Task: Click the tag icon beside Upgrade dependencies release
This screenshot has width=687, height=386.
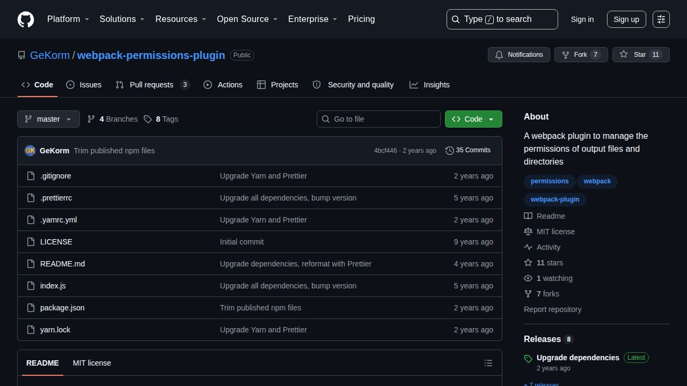Action: 528,359
